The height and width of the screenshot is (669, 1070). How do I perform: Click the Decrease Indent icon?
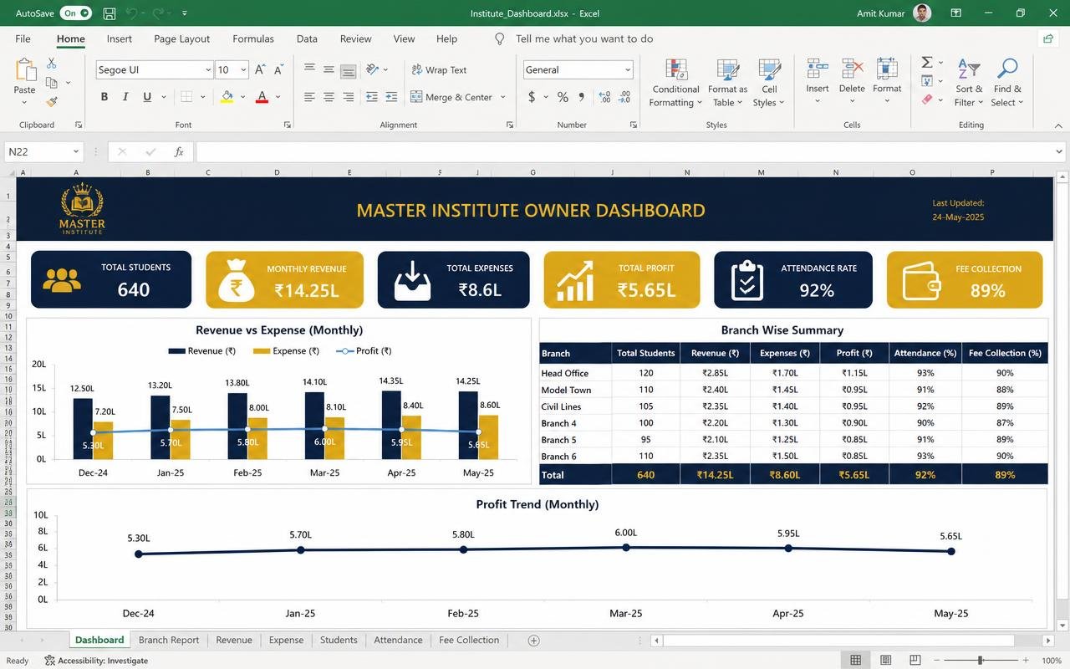[x=372, y=97]
